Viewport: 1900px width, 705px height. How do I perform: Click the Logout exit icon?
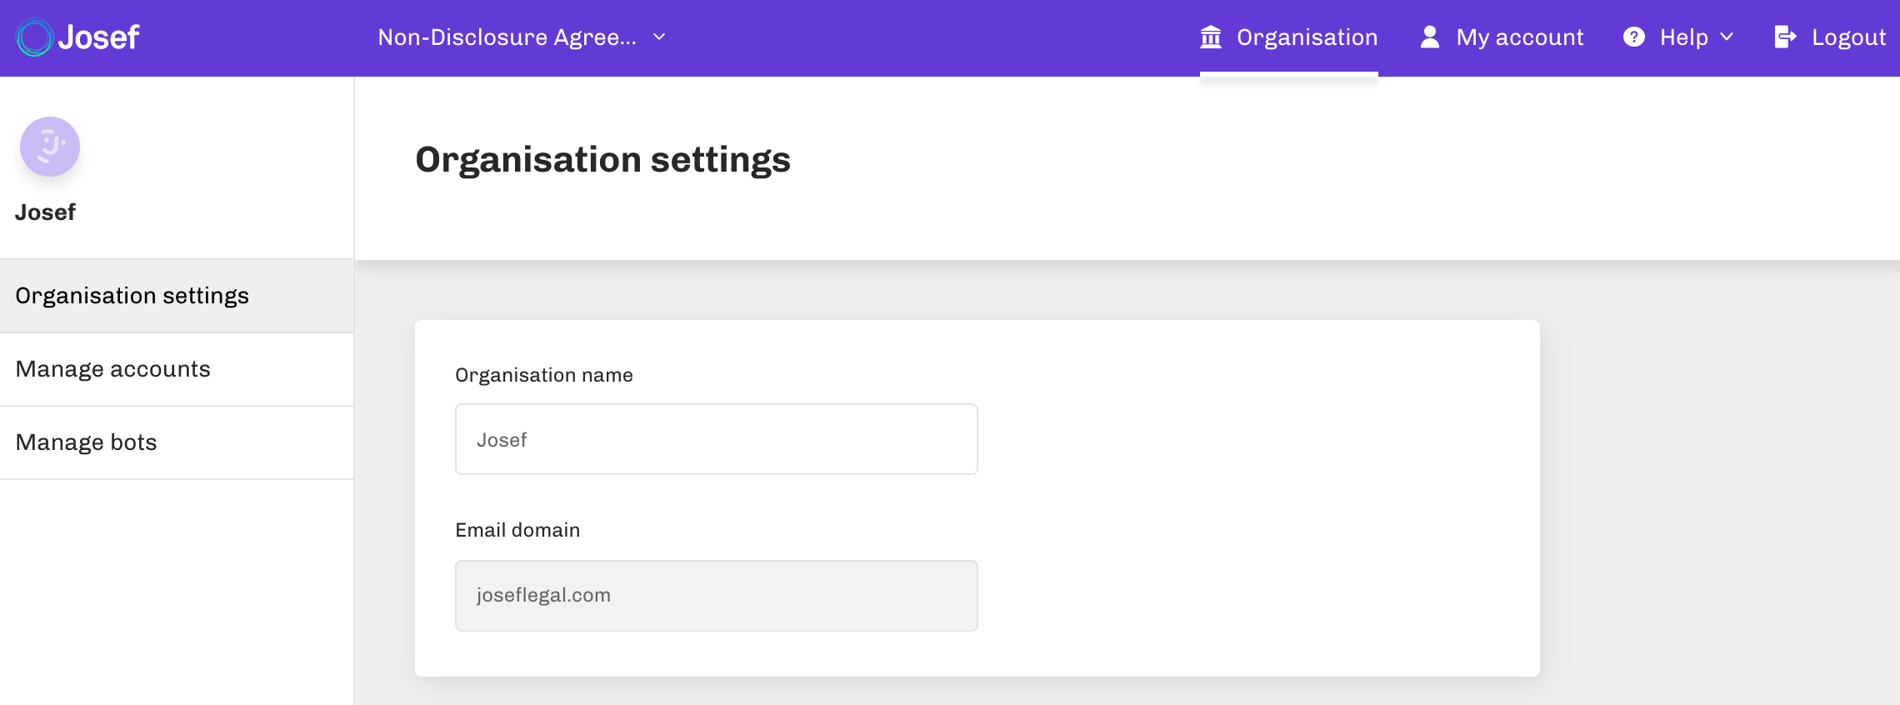tap(1786, 37)
